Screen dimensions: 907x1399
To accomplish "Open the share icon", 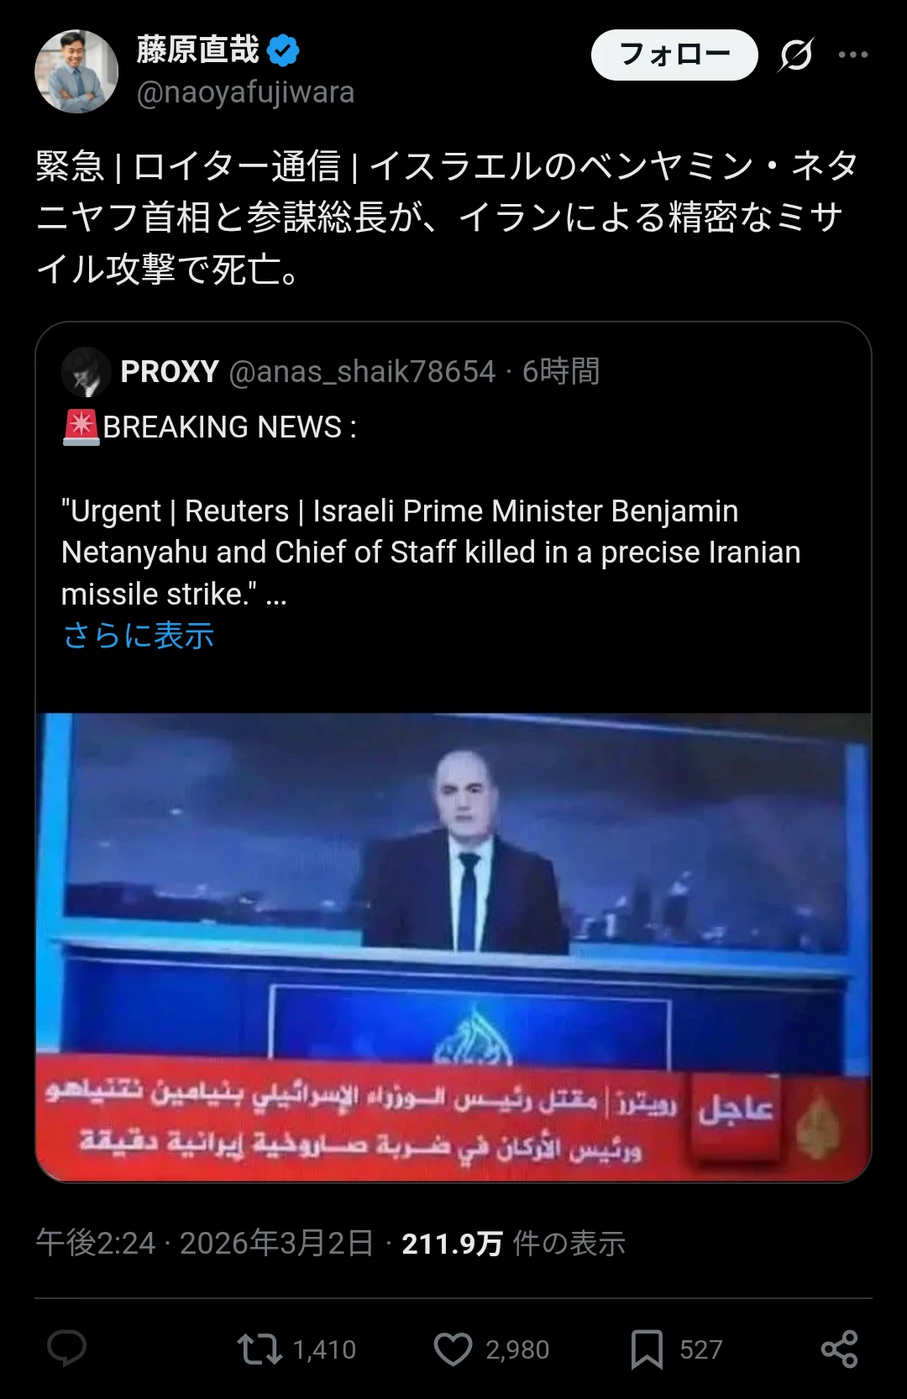I will [x=839, y=1349].
